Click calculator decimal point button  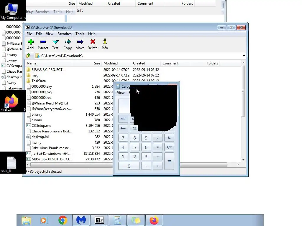tap(146, 166)
